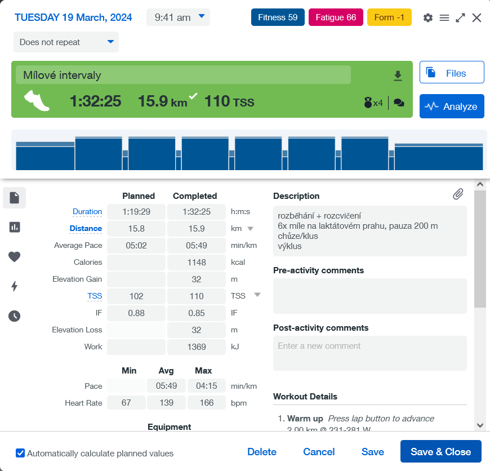Expand the Does not repeat dropdown
Screen dimensions: 490x471
(x=66, y=42)
